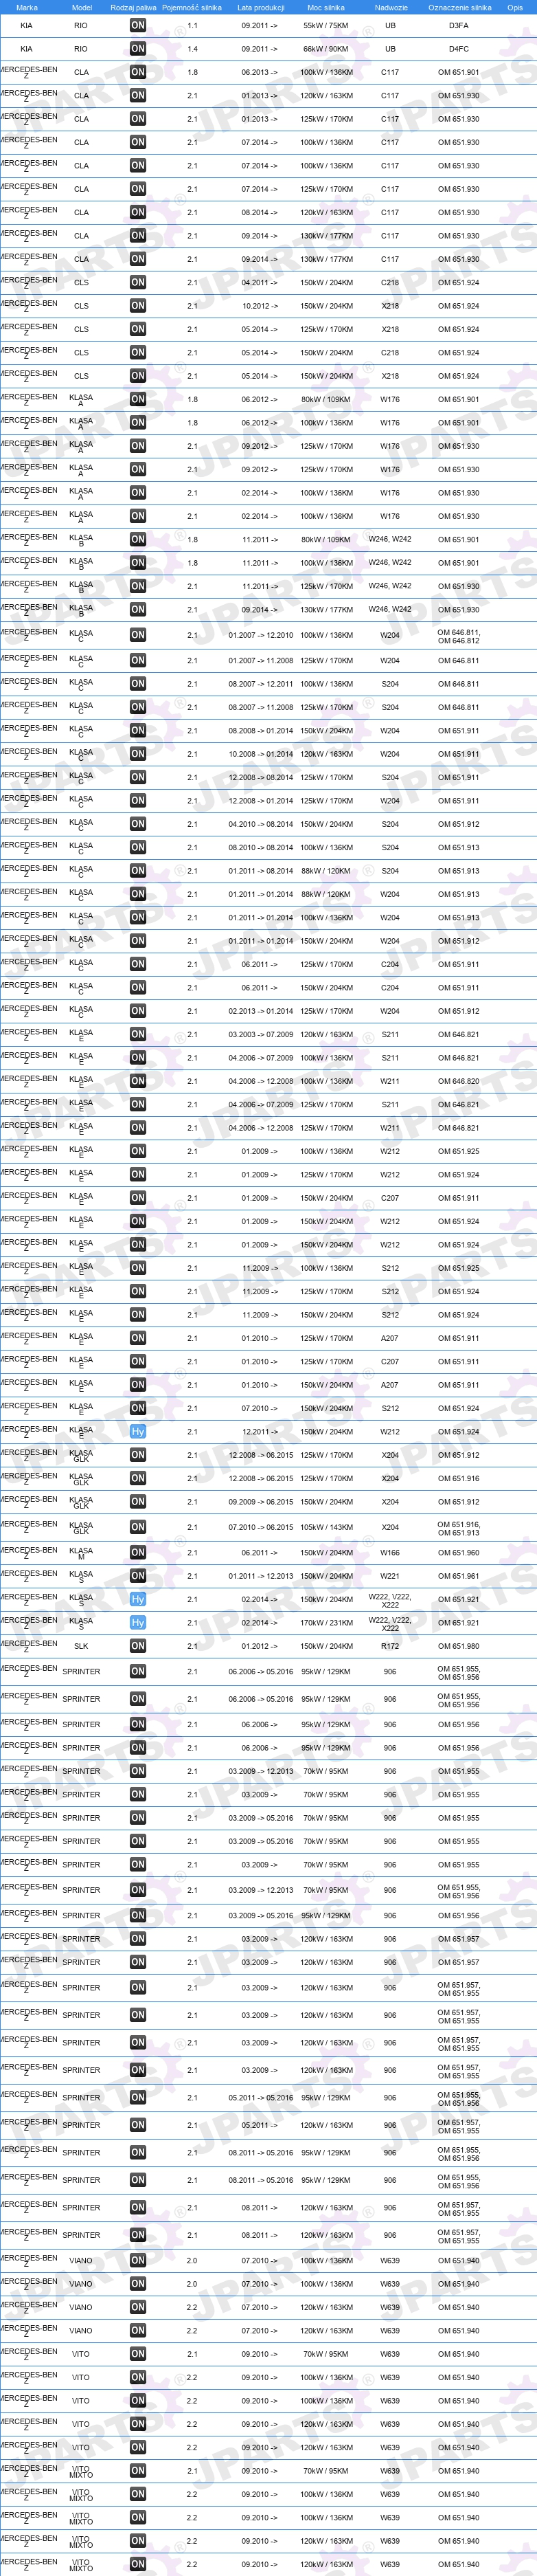This screenshot has width=537, height=2576.
Task: Click the Rodzaj paliwa column header
Action: tap(133, 7)
